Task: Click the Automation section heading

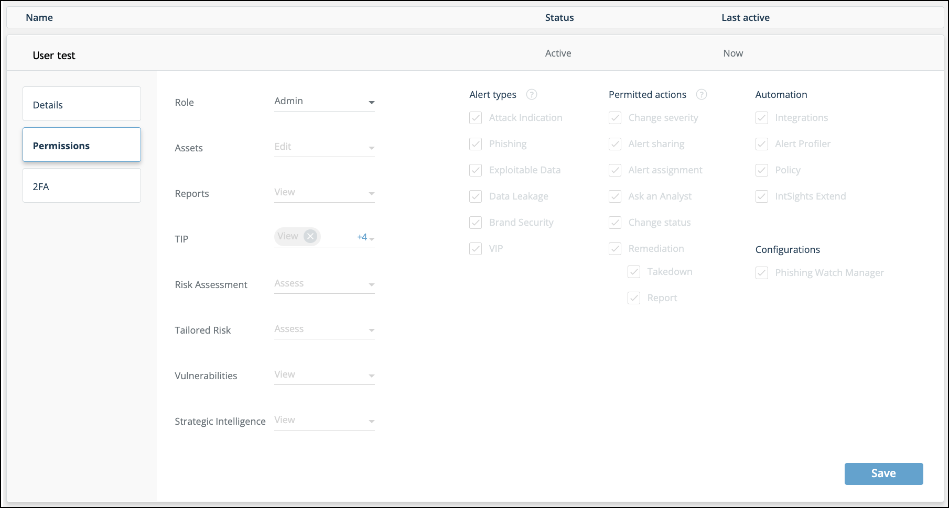Action: (x=781, y=95)
